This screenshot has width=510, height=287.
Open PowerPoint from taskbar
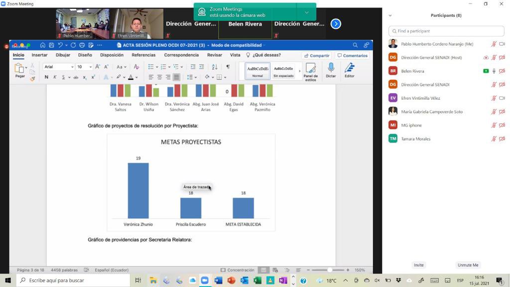tap(231, 280)
